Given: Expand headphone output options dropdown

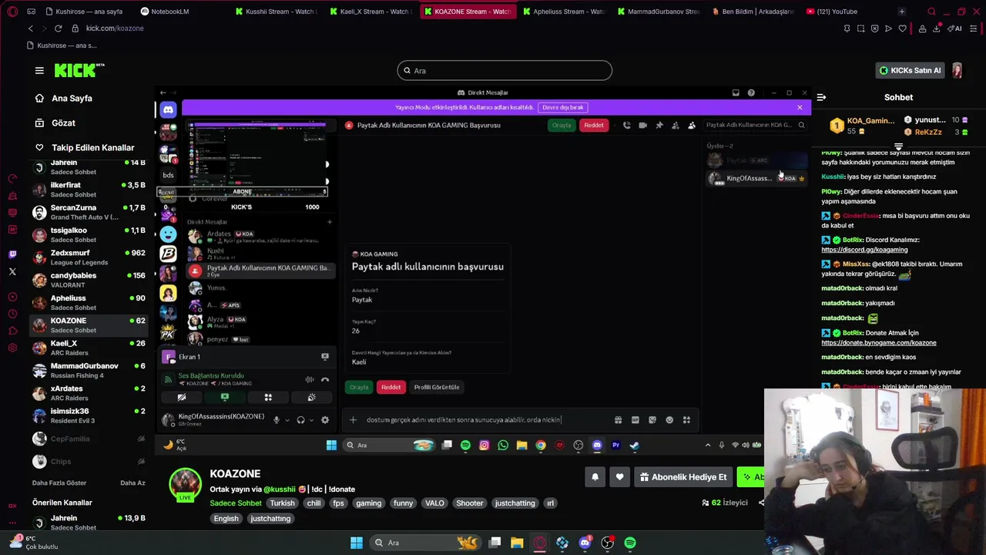Looking at the screenshot, I should (311, 420).
